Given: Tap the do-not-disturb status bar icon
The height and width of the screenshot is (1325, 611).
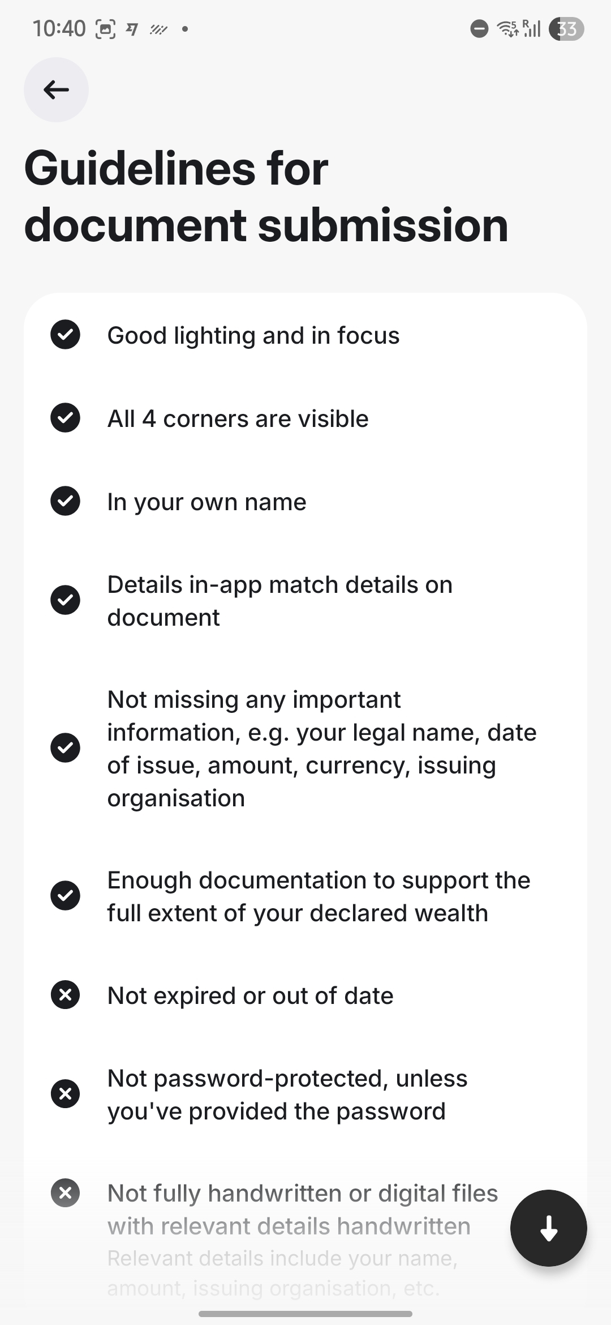Looking at the screenshot, I should click(x=479, y=28).
